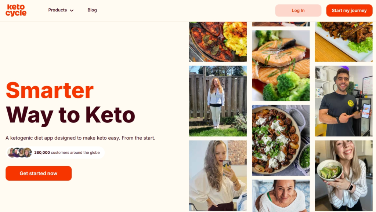Expand the Products dropdown chevron
The height and width of the screenshot is (212, 376).
click(72, 10)
